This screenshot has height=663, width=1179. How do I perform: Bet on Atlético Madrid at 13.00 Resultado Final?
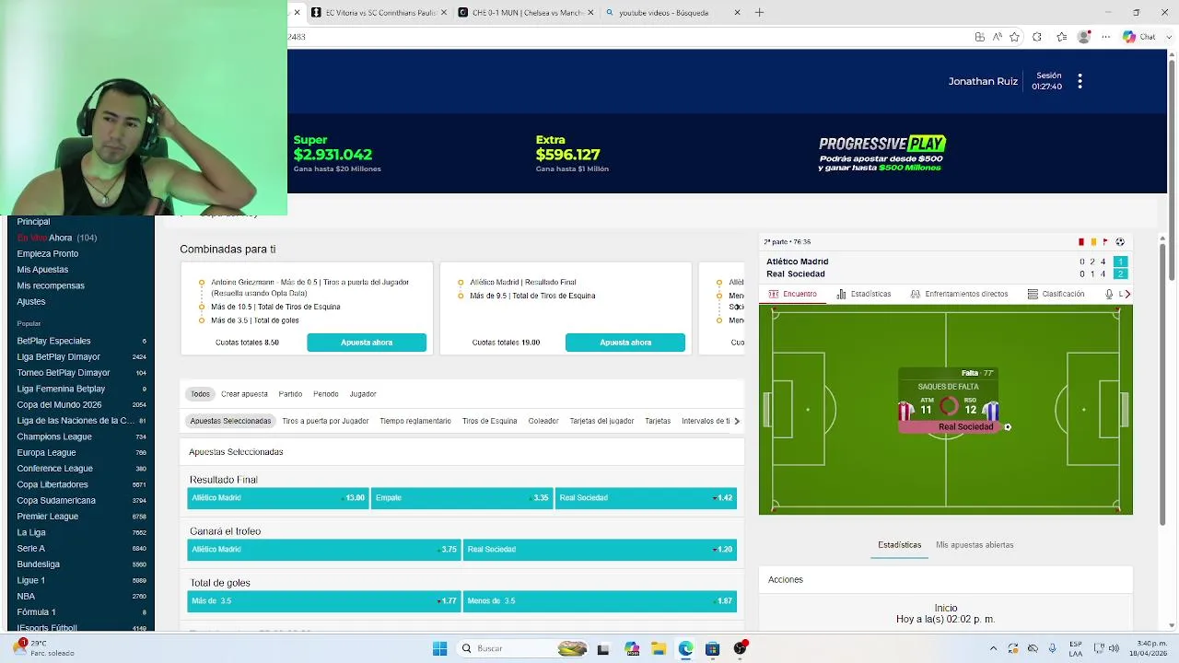point(277,498)
